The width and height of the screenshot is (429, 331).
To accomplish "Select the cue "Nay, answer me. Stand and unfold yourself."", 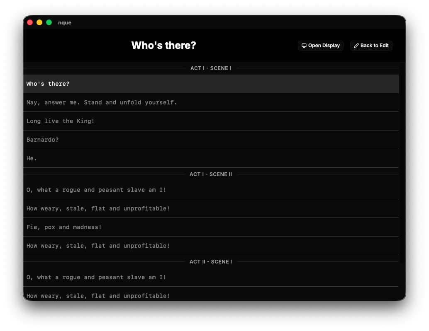I will pyautogui.click(x=211, y=102).
